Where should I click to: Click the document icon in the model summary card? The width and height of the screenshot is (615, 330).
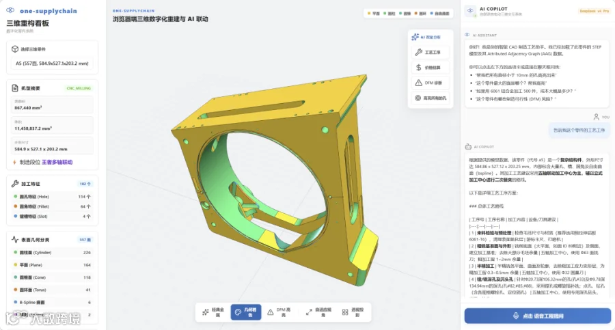[x=15, y=88]
